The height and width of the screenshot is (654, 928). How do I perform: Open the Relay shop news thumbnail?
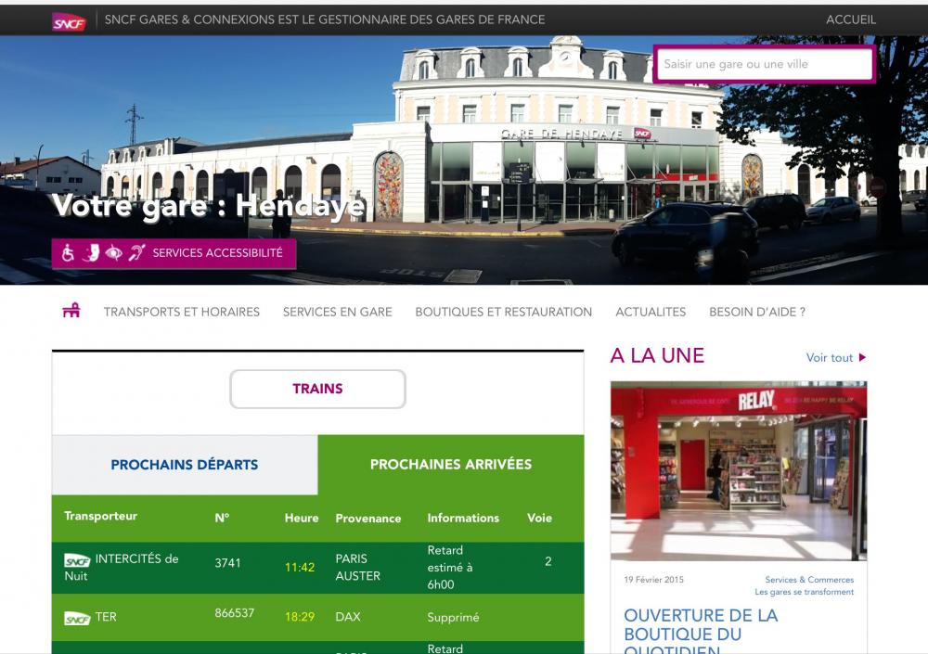coord(739,470)
